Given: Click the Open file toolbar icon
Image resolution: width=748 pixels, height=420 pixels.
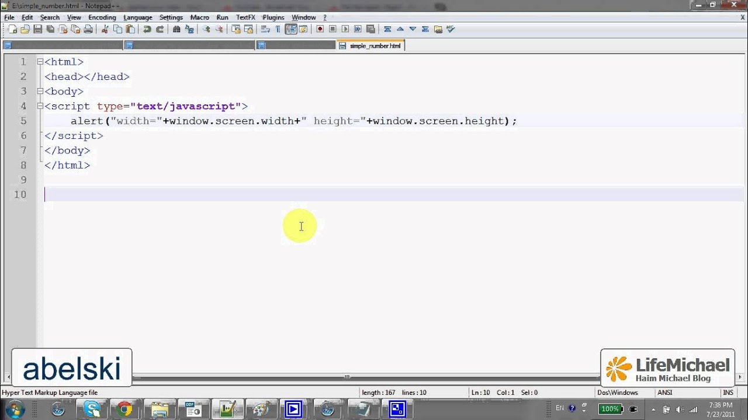Looking at the screenshot, I should click(25, 29).
